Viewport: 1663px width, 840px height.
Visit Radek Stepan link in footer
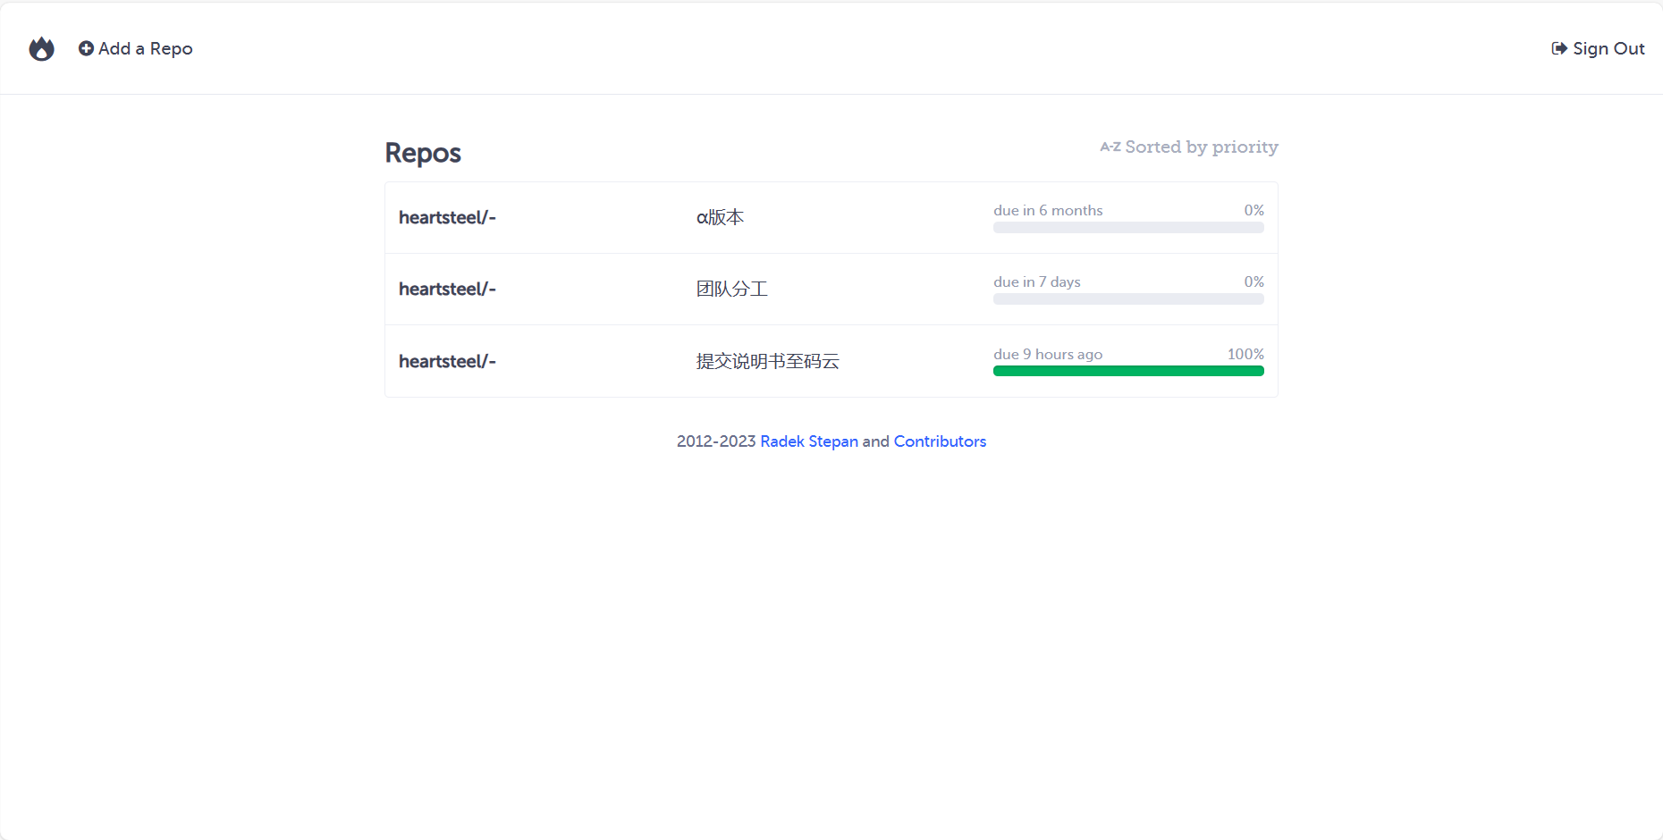[x=809, y=441]
